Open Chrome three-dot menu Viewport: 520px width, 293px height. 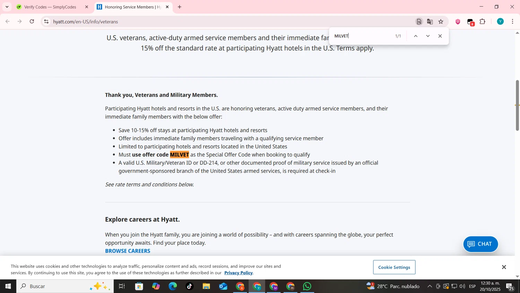[x=513, y=22]
